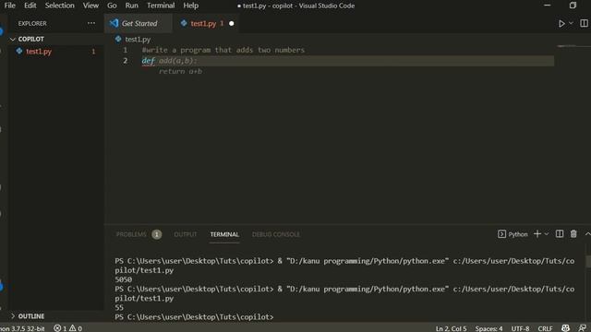Screen dimensions: 591x332
Task: Click the Python 3.7.5 32-bit interpreter status
Action: 22,328
